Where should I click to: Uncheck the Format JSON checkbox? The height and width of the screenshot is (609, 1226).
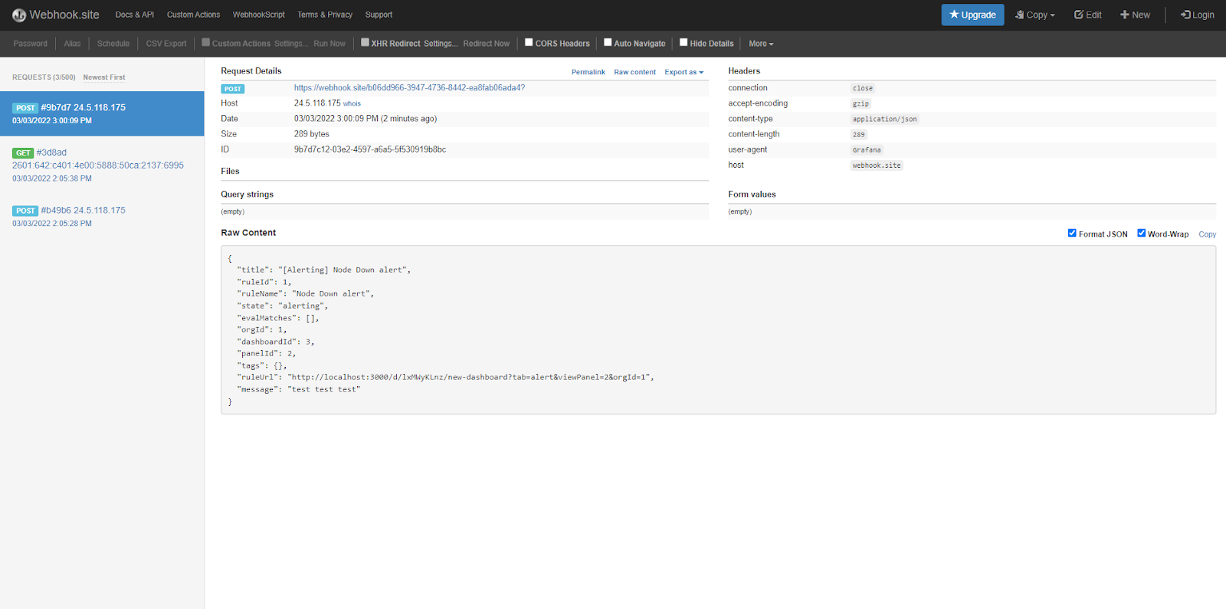(1072, 233)
